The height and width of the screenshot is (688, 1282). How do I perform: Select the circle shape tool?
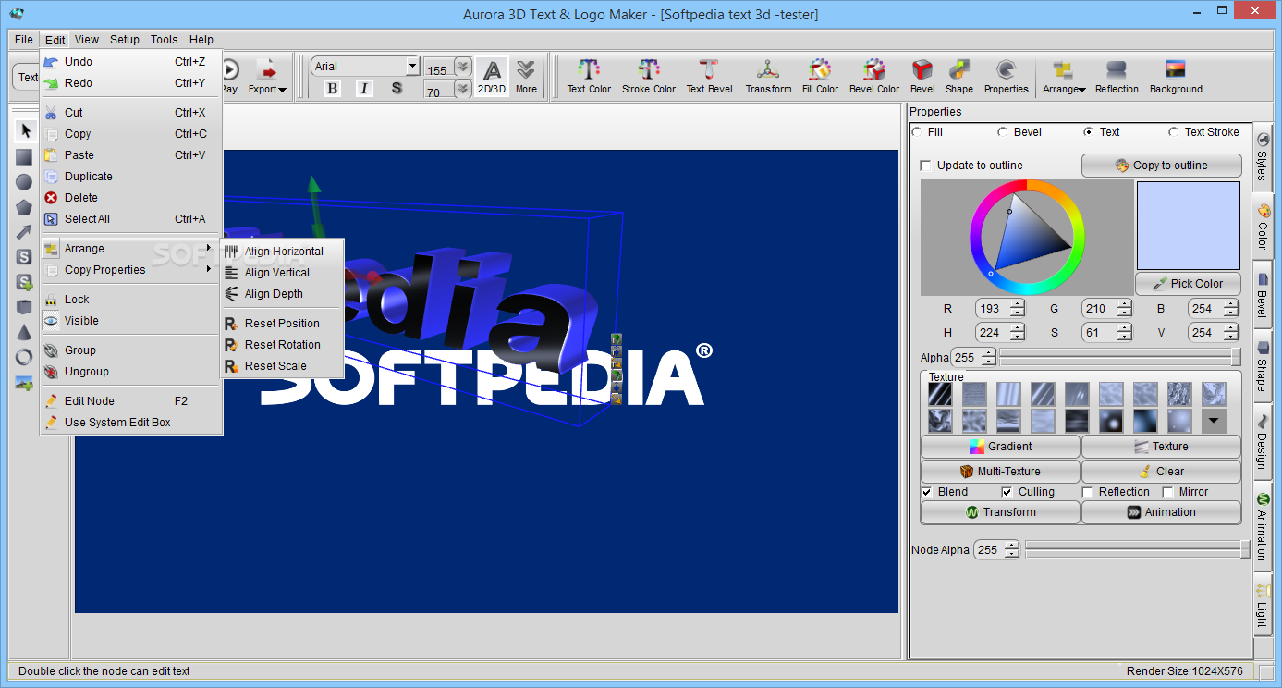pos(25,182)
